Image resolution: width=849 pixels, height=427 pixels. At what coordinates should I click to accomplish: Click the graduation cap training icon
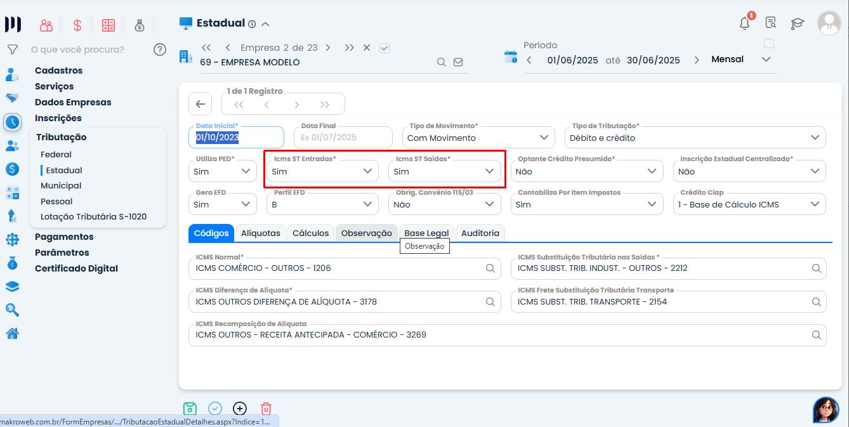pos(797,23)
